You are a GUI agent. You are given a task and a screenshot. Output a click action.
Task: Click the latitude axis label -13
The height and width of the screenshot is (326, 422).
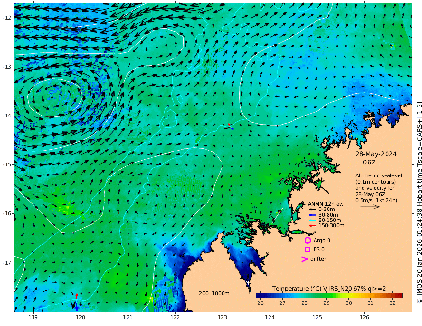point(7,67)
